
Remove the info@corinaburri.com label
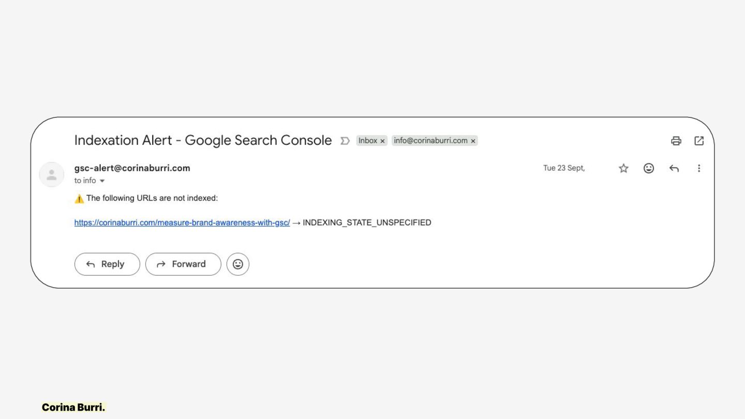[473, 141]
